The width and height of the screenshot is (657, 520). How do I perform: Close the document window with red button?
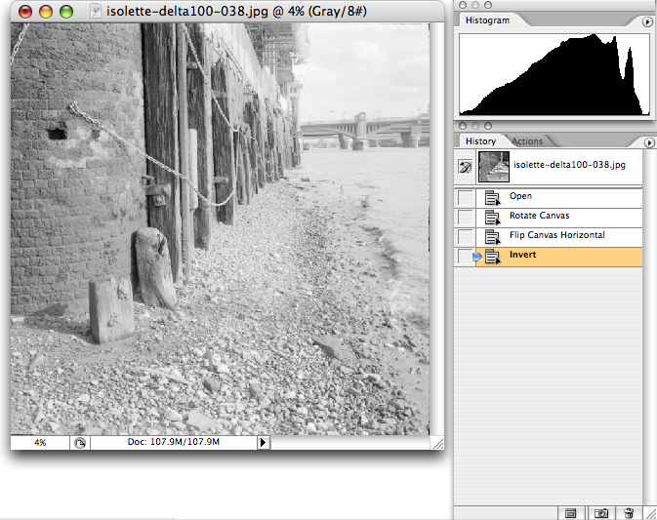pos(25,12)
